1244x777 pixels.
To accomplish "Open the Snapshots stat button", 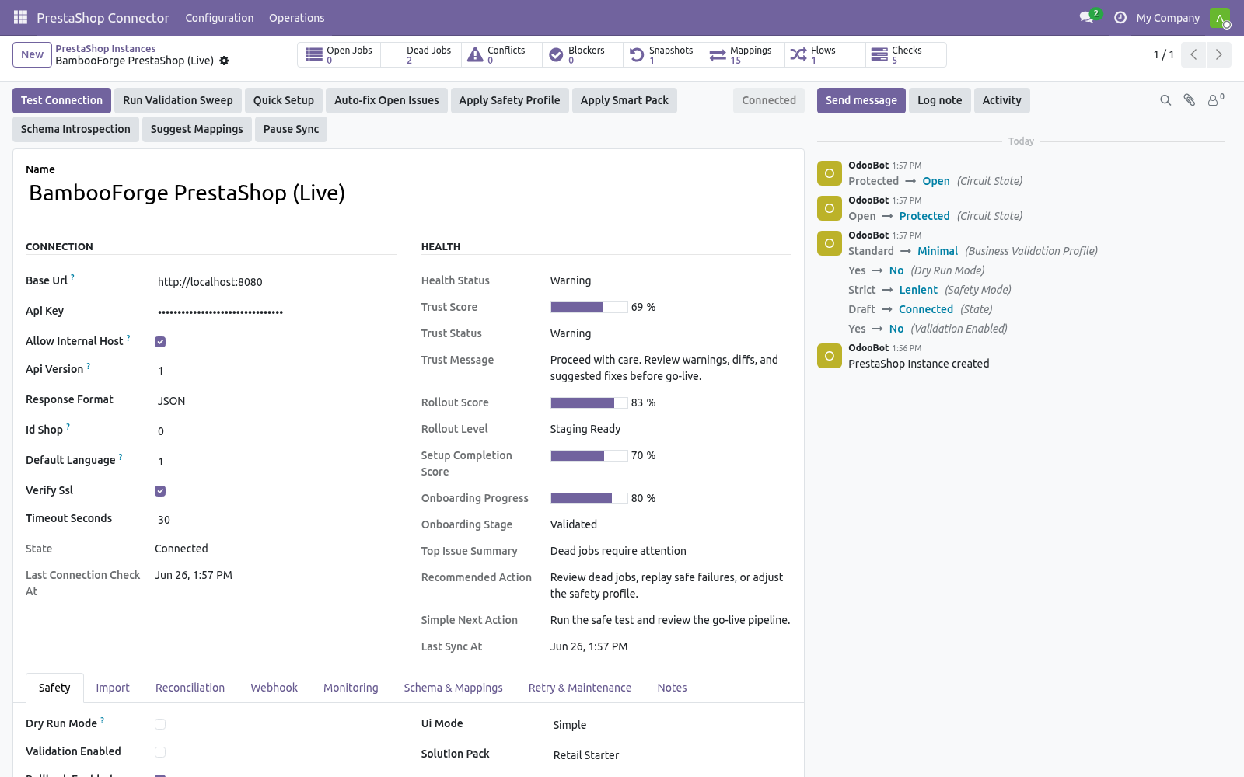I will (663, 54).
